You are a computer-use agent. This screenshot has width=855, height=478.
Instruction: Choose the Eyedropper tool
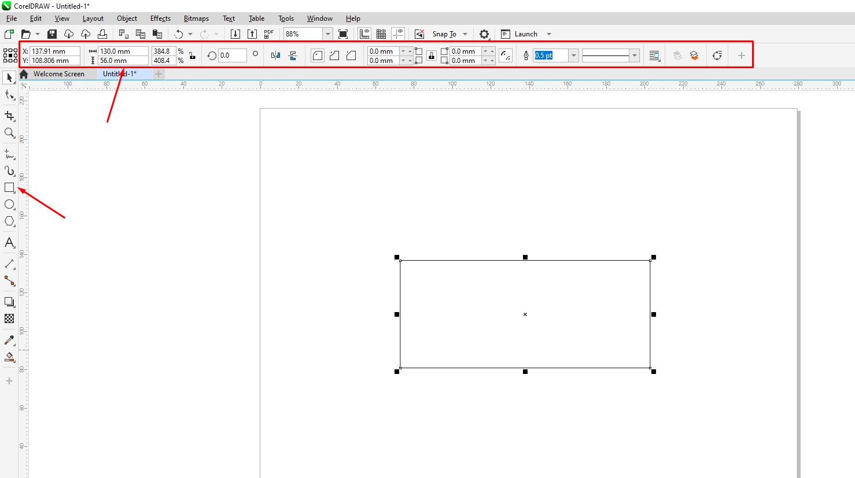tap(9, 340)
